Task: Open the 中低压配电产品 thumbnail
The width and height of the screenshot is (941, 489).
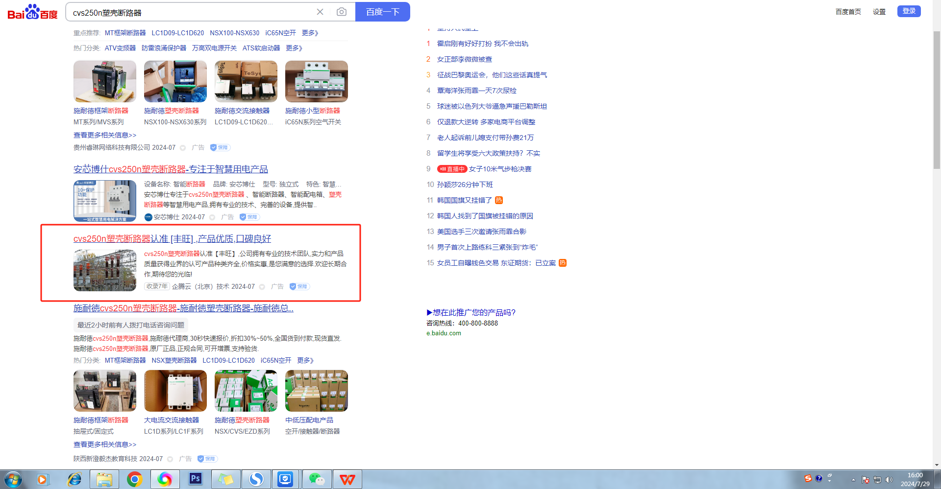Action: click(317, 391)
